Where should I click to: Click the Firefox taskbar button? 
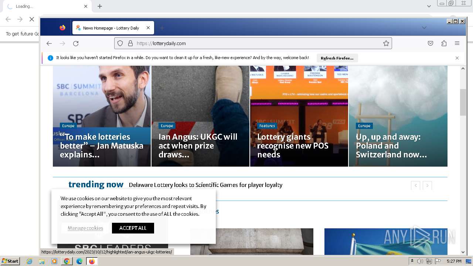click(92, 261)
